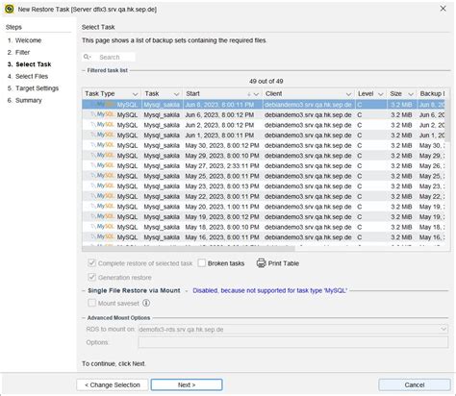Click the Print Table printer icon

click(261, 263)
